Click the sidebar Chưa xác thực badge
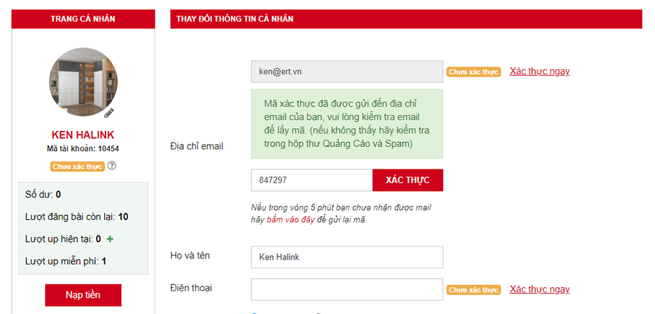This screenshot has height=314, width=655. coord(77,167)
